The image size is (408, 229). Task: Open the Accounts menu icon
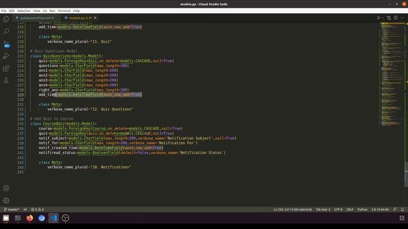(x=6, y=188)
